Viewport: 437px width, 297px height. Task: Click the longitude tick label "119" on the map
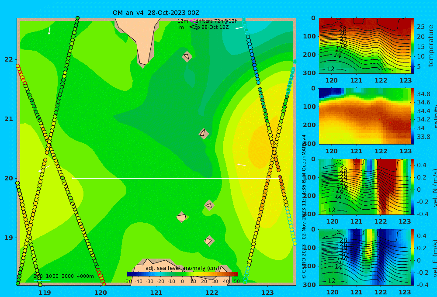pos(45,293)
